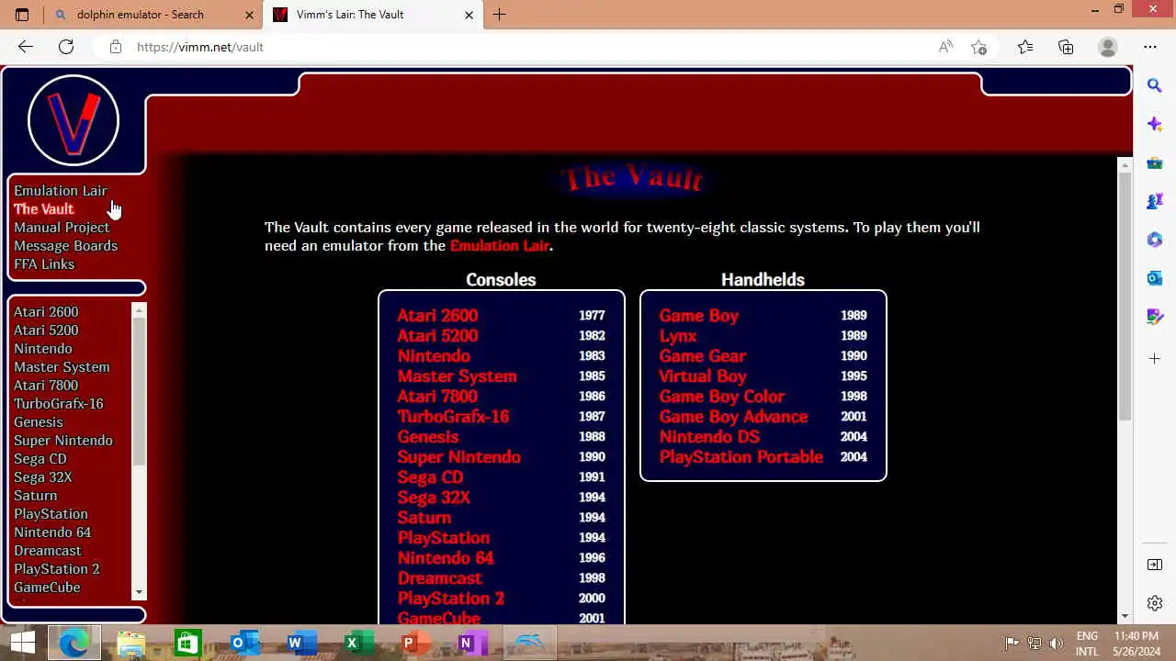The image size is (1176, 661).
Task: Select Genesis in the sidebar system list
Action: click(x=39, y=422)
